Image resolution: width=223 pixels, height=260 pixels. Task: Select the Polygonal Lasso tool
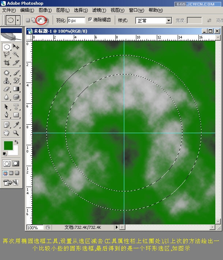(x=7, y=54)
